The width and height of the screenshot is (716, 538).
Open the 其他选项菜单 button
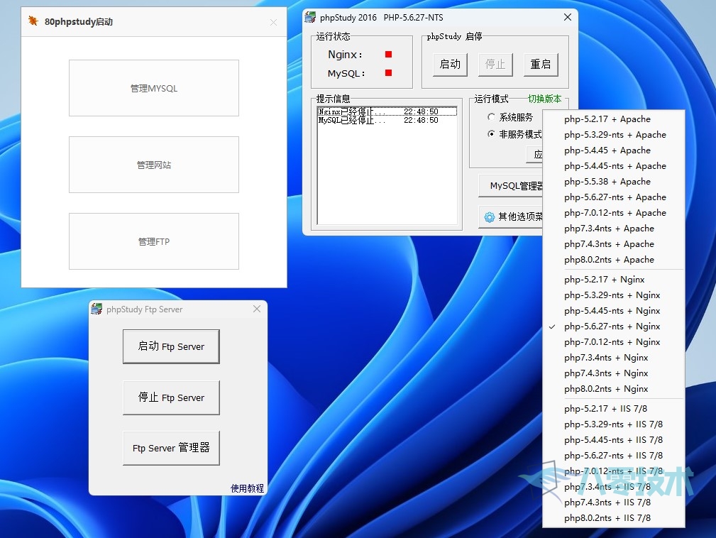point(511,217)
